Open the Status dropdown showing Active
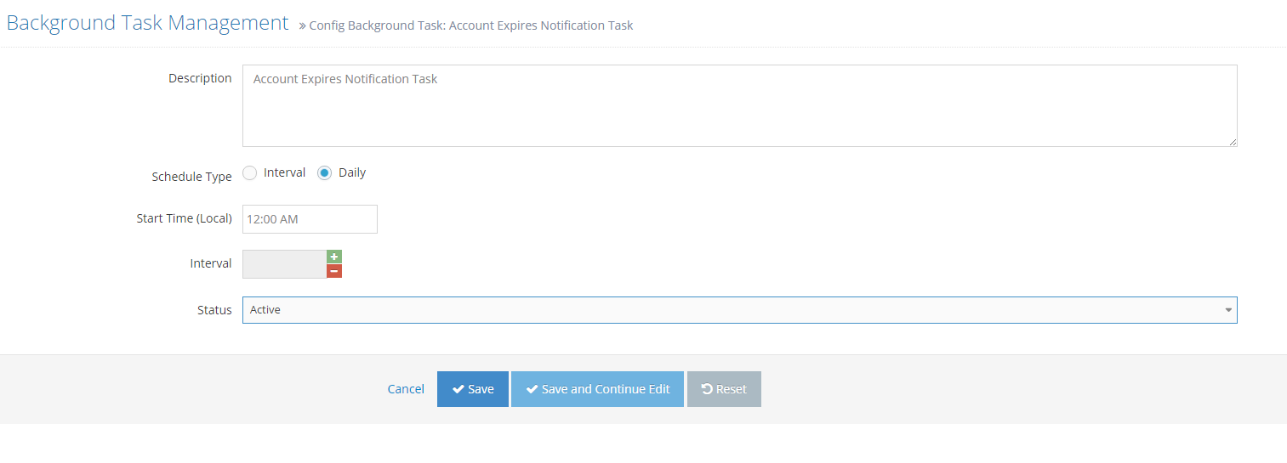The image size is (1287, 463). click(739, 310)
